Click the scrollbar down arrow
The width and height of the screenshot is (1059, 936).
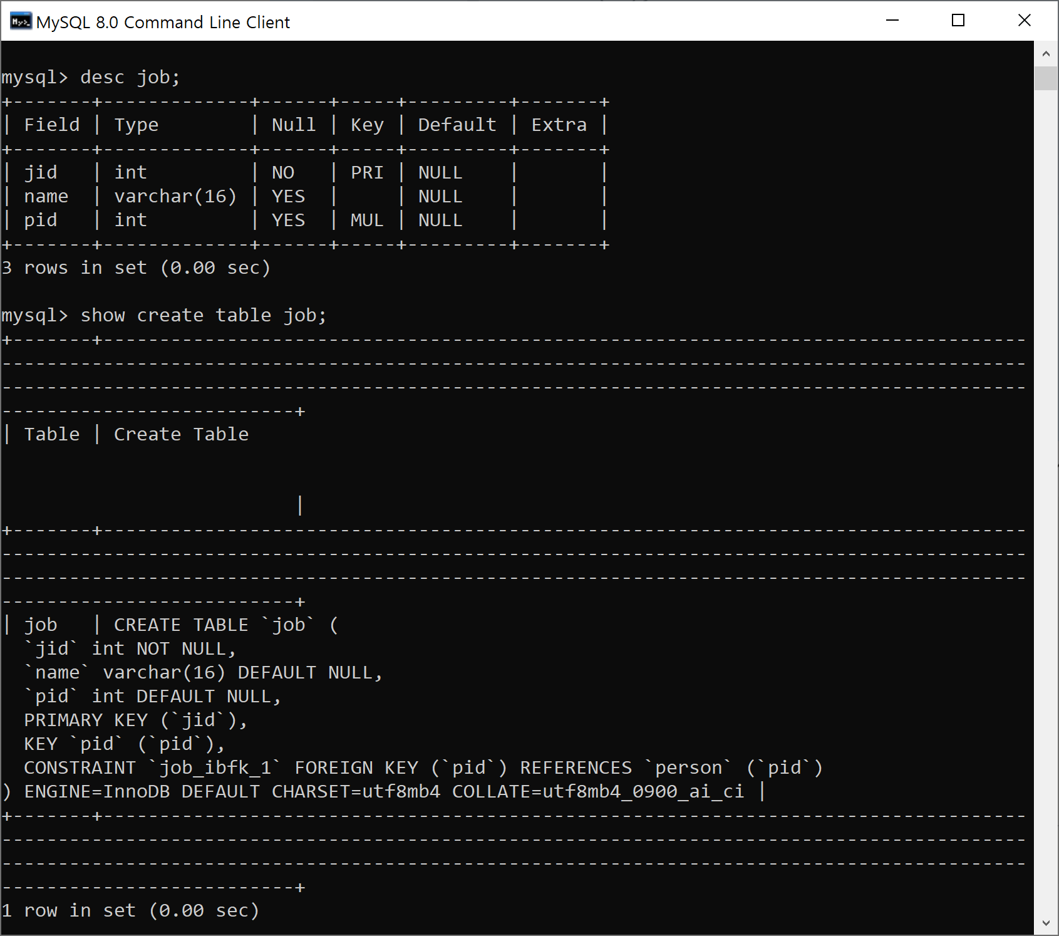[1046, 923]
